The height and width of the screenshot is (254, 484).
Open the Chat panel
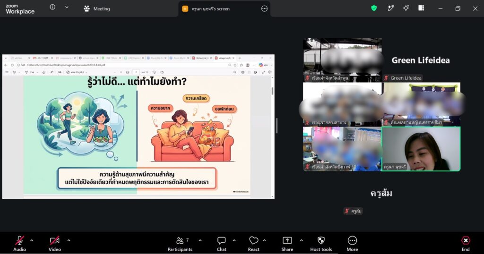(222, 244)
